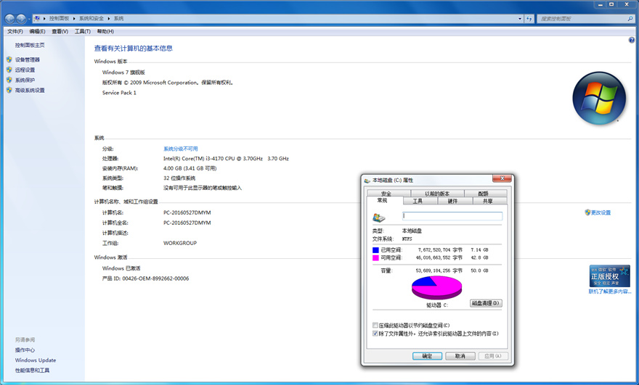Click the 应用(A) button
This screenshot has width=639, height=385.
[493, 356]
